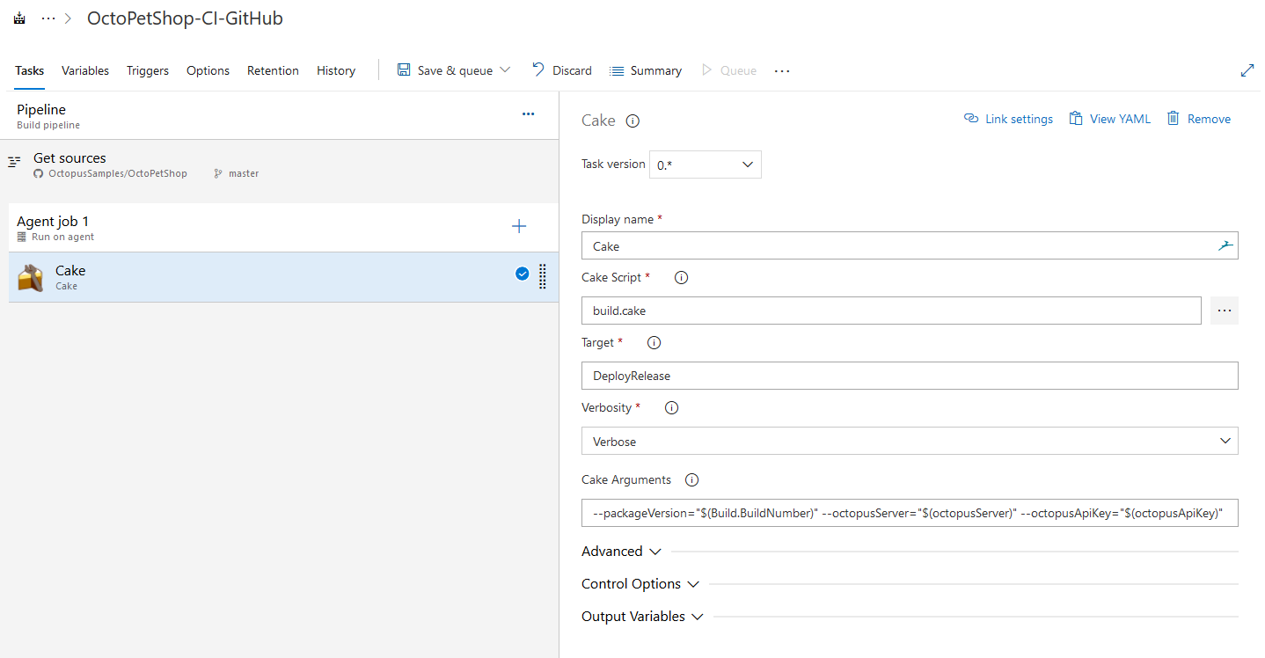This screenshot has width=1265, height=658.
Task: Open the Pipeline overflow menu
Action: click(x=528, y=113)
